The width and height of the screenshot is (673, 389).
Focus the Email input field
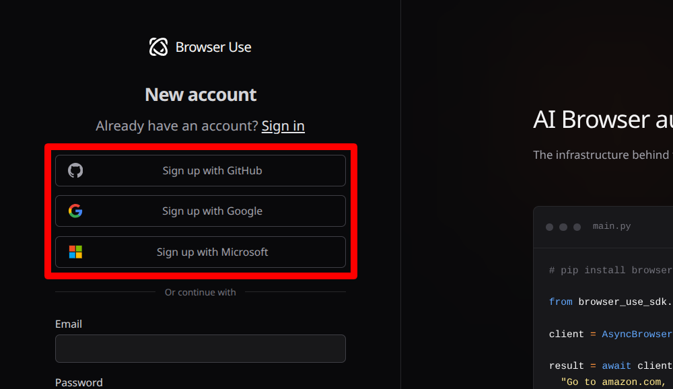point(201,349)
